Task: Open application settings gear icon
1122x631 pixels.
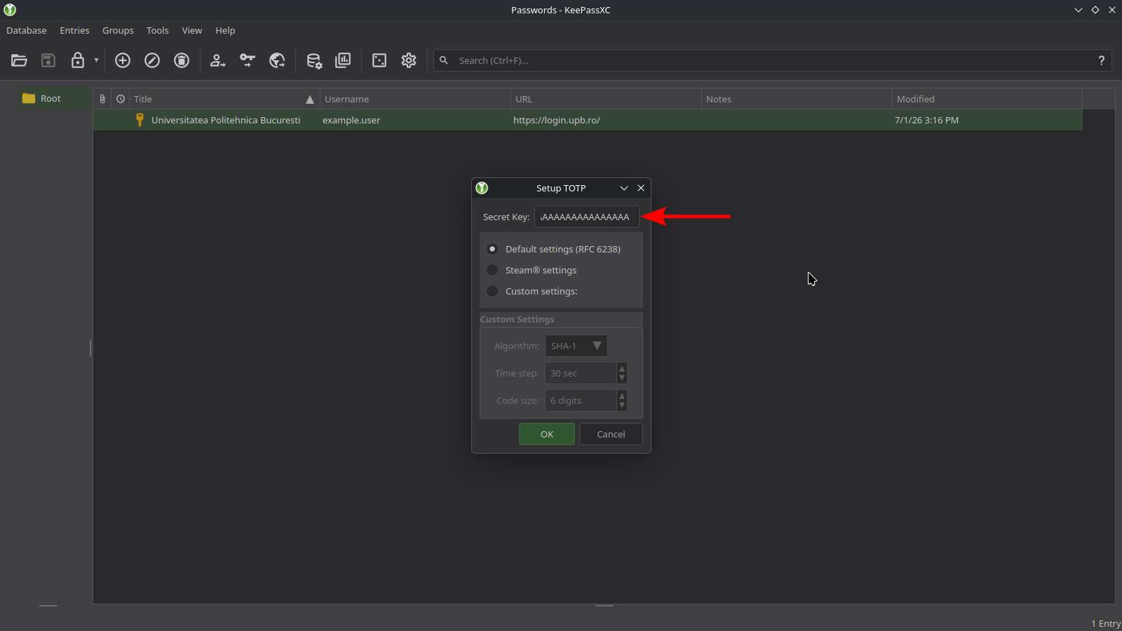Action: pyautogui.click(x=409, y=60)
